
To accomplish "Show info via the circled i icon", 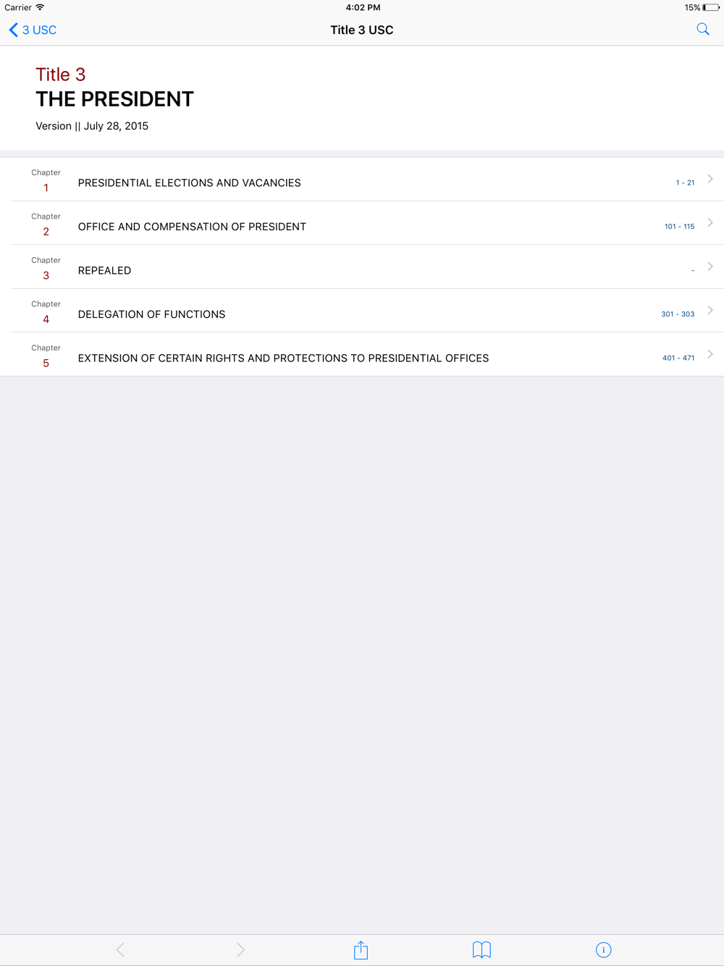I will pyautogui.click(x=603, y=950).
